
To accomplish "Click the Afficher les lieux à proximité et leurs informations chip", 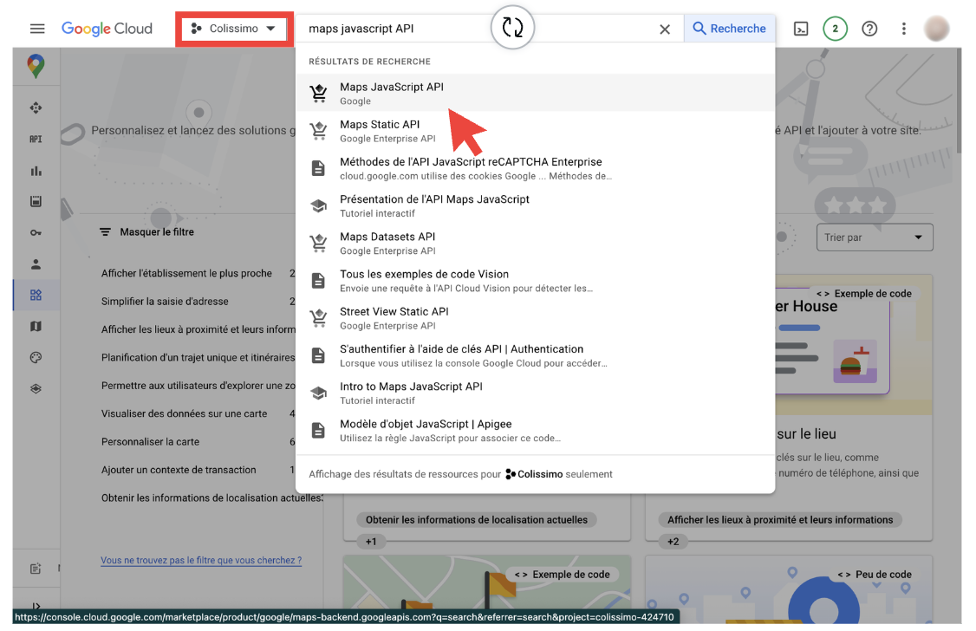I will coord(780,519).
